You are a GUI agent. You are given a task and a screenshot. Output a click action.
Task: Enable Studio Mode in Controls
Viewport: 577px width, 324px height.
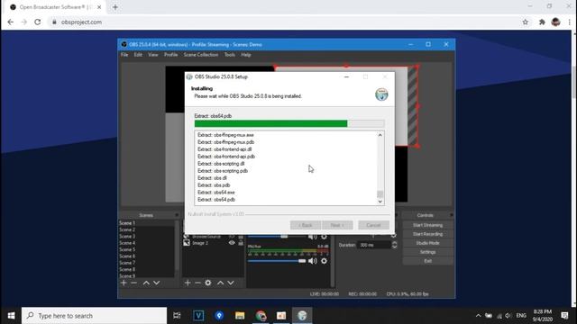427,243
